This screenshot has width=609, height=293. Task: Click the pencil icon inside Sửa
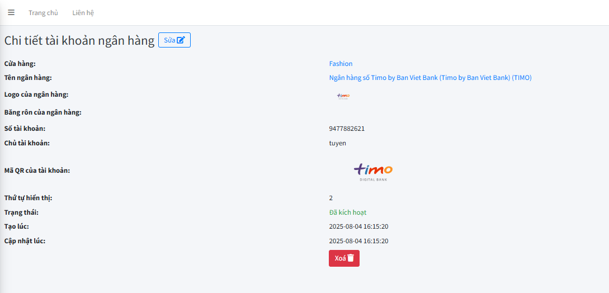(181, 40)
